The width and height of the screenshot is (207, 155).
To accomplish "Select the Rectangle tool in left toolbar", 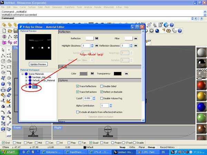I will pos(9,67).
